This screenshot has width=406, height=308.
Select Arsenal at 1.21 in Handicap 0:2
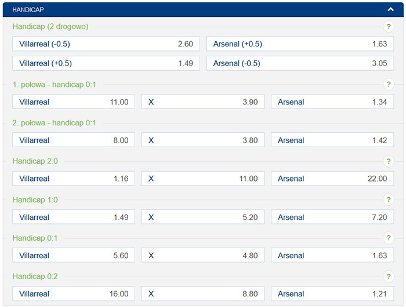click(332, 294)
